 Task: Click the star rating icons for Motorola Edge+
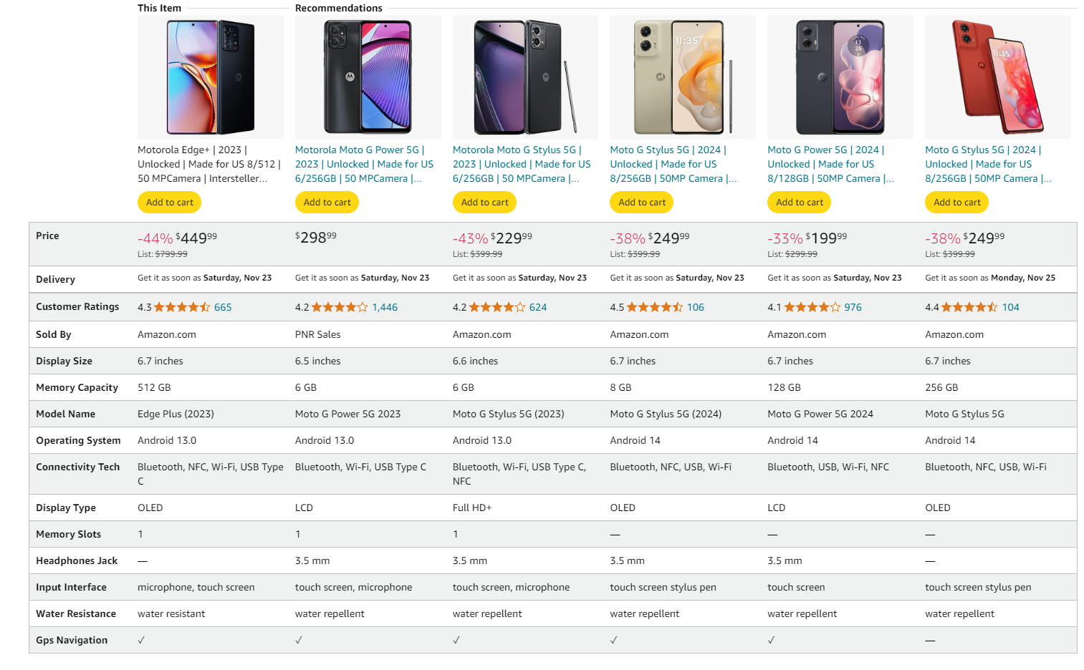(182, 307)
